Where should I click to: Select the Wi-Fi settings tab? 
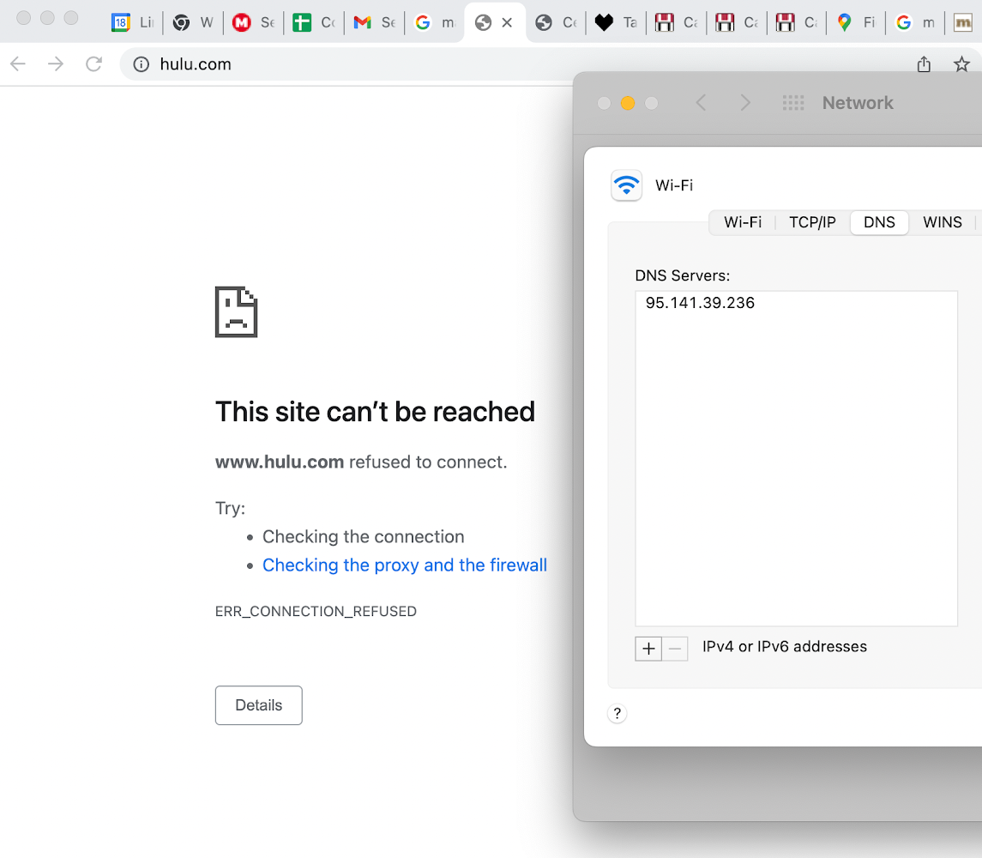pyautogui.click(x=743, y=222)
